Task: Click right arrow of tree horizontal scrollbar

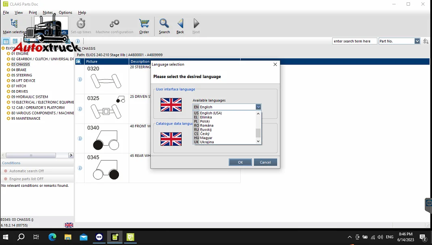Action: 71,155
